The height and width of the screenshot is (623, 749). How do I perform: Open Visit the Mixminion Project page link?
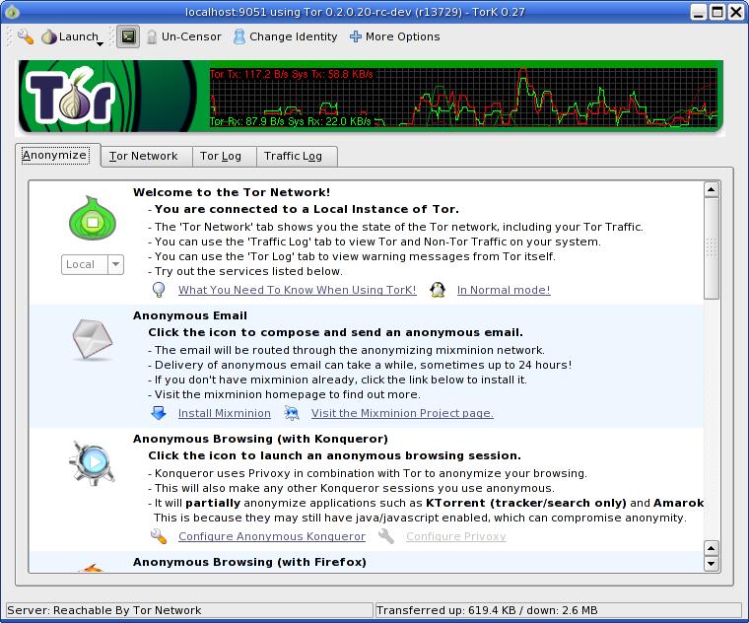[x=402, y=413]
